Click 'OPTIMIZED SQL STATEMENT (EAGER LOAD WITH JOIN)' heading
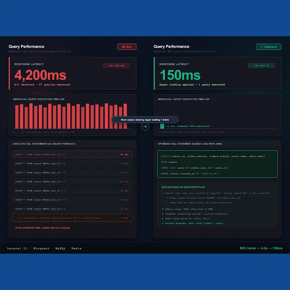This screenshot has height=290, width=290. click(x=190, y=144)
